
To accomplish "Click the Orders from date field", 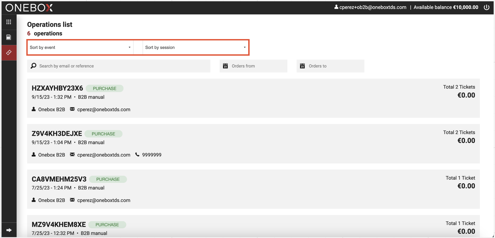I will pos(253,66).
